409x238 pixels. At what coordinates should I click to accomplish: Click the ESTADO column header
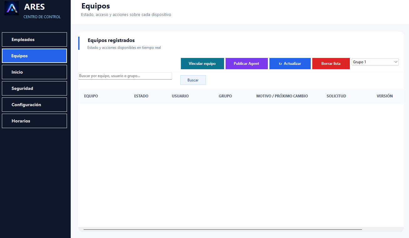(x=141, y=96)
